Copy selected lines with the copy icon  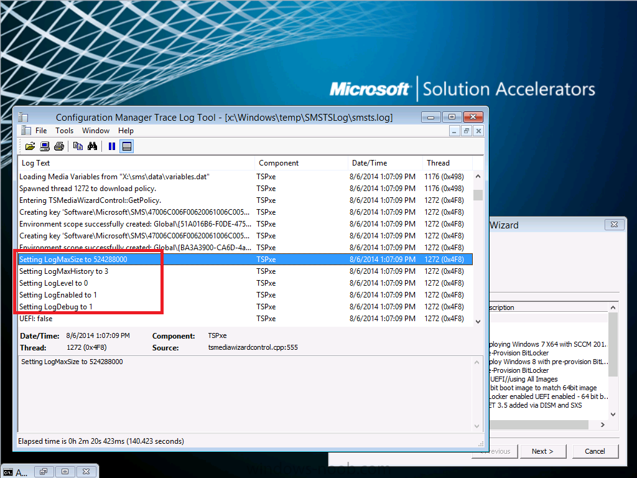tap(78, 146)
